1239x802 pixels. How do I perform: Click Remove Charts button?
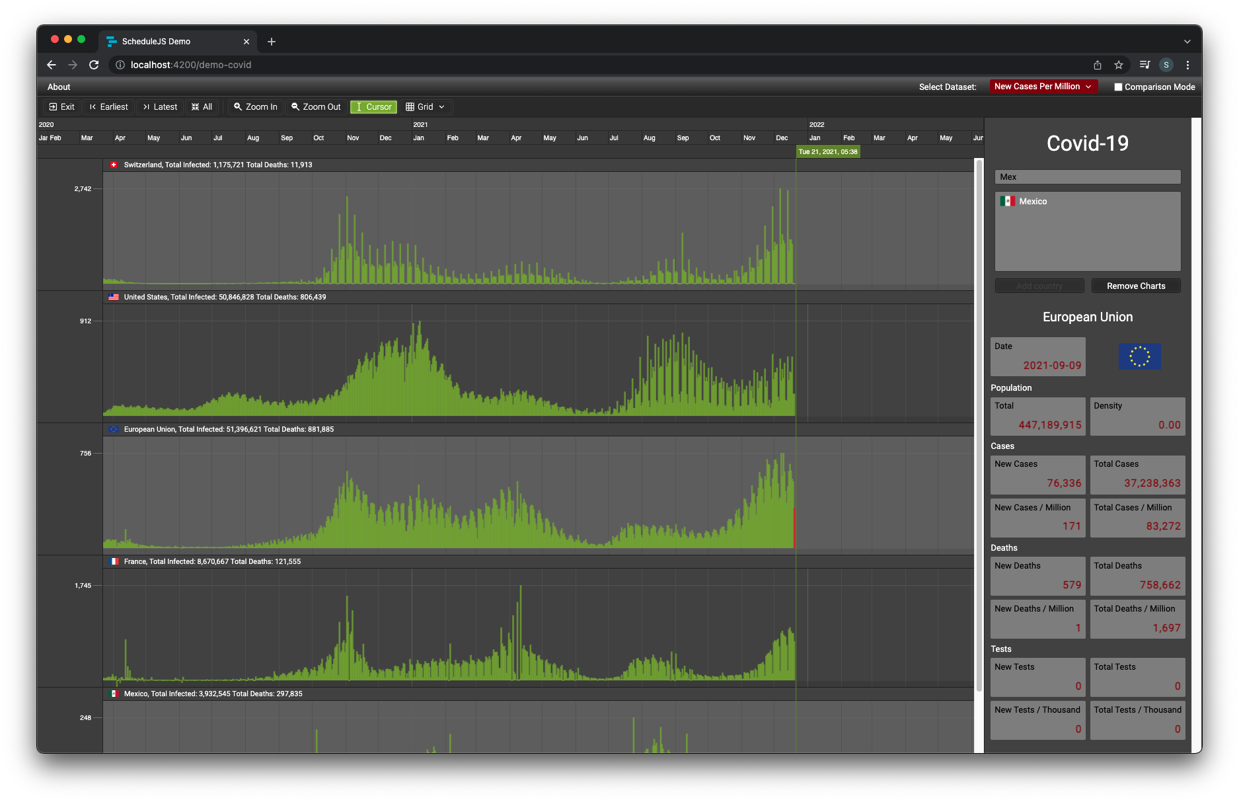coord(1135,286)
